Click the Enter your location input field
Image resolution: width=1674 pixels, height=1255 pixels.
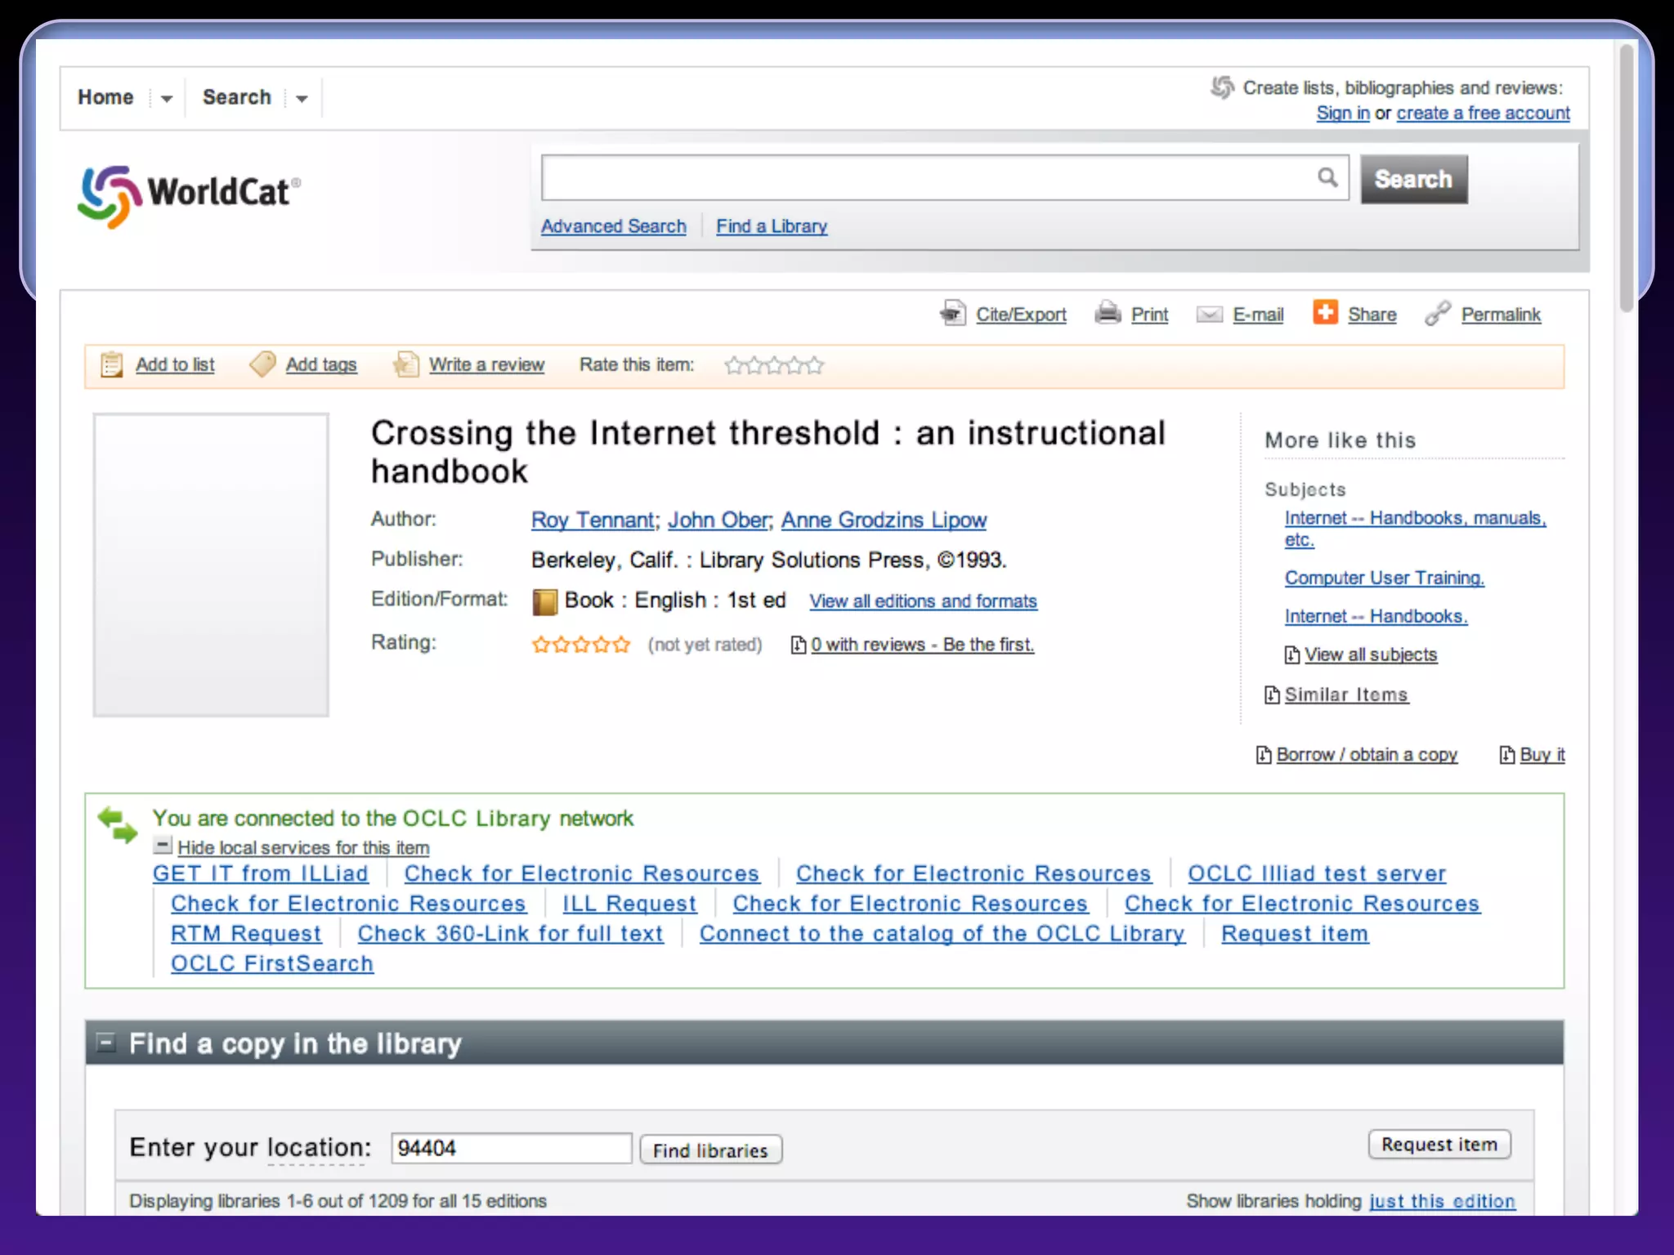pyautogui.click(x=511, y=1148)
